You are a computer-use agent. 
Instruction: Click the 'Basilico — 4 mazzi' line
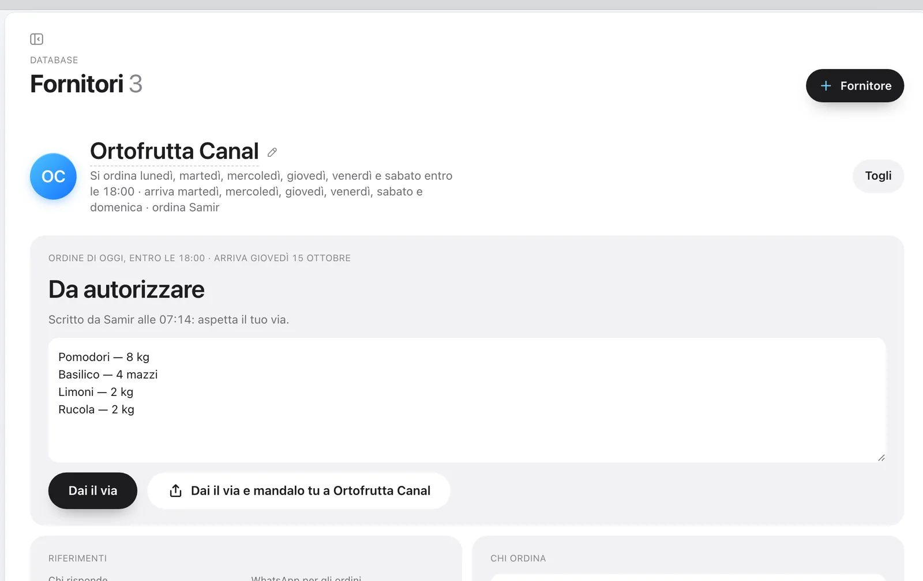[108, 375]
